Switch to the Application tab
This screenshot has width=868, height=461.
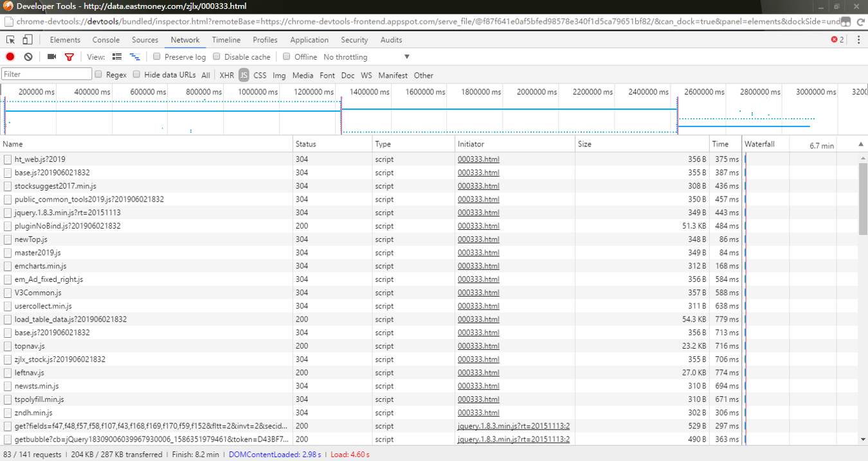[x=309, y=40]
